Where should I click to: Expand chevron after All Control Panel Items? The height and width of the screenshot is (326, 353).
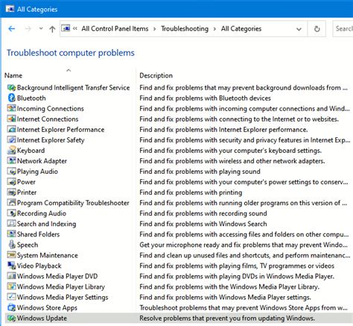155,29
